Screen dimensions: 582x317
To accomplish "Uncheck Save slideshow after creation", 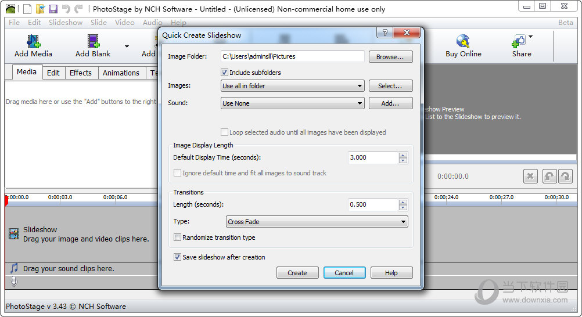I will click(177, 257).
